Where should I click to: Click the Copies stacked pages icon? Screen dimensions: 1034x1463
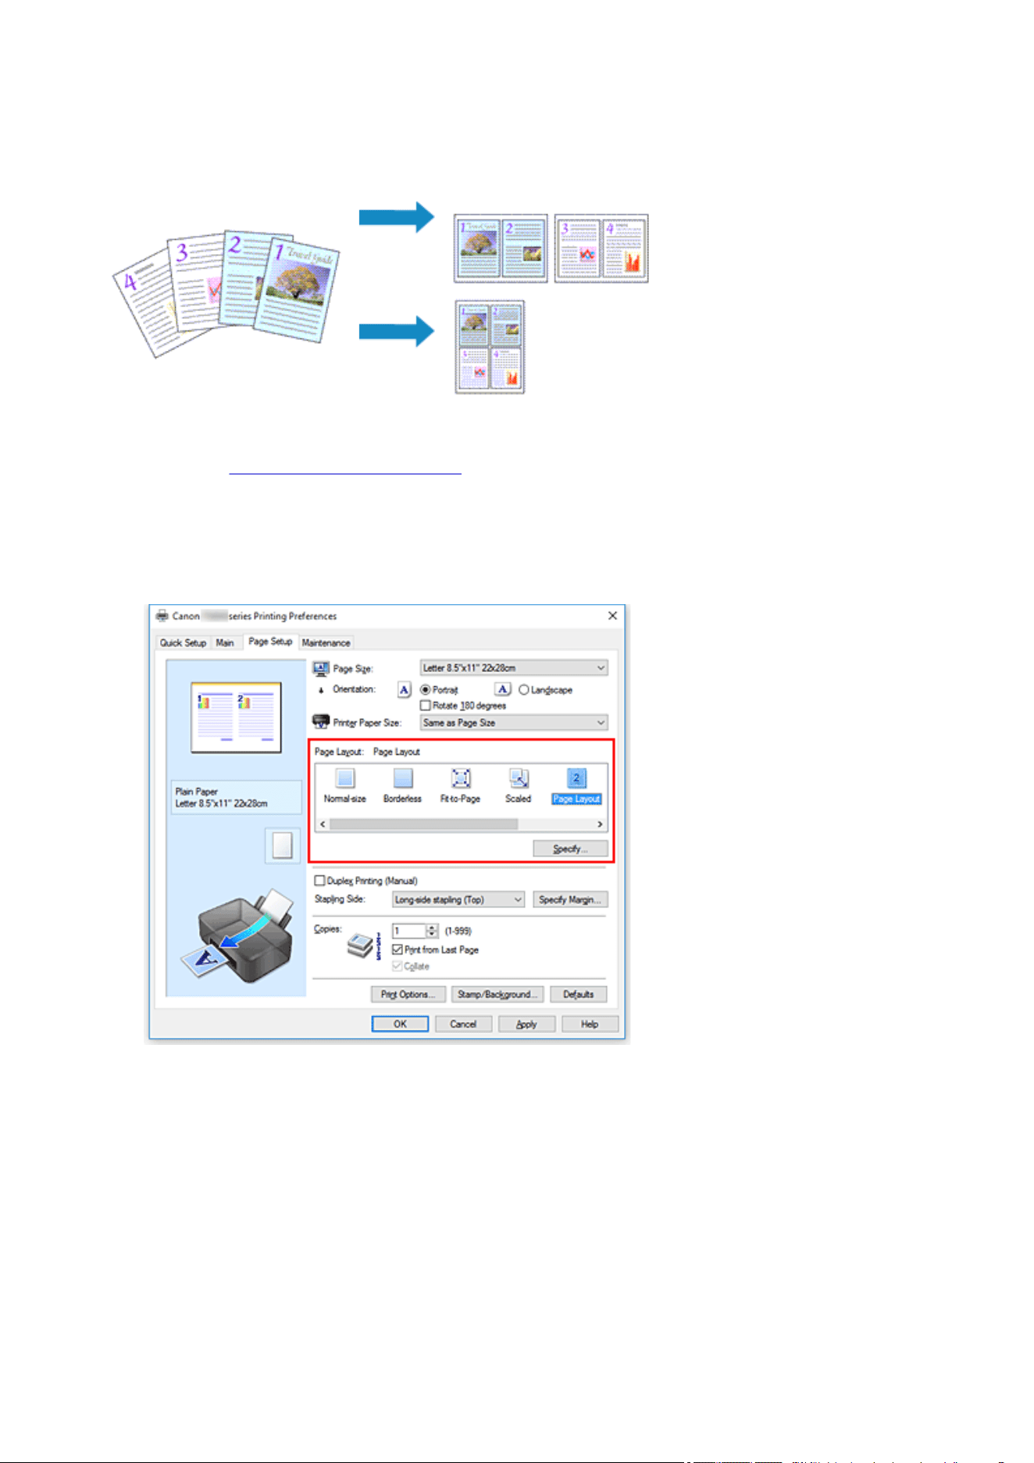361,945
